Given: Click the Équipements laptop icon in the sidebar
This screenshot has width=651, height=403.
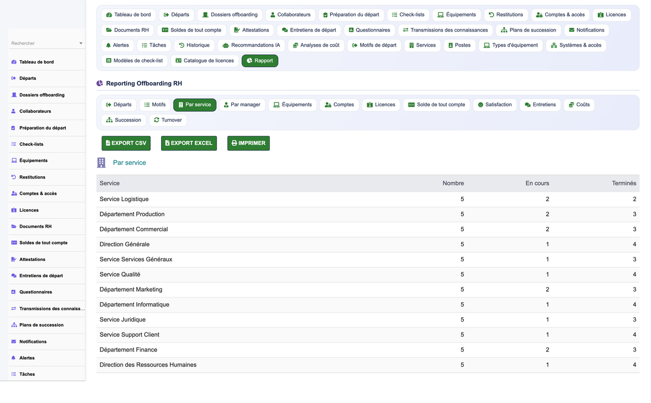Looking at the screenshot, I should click(14, 161).
